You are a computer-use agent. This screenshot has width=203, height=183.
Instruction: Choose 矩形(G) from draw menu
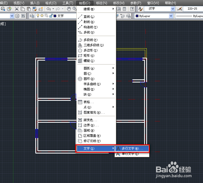[96, 55]
